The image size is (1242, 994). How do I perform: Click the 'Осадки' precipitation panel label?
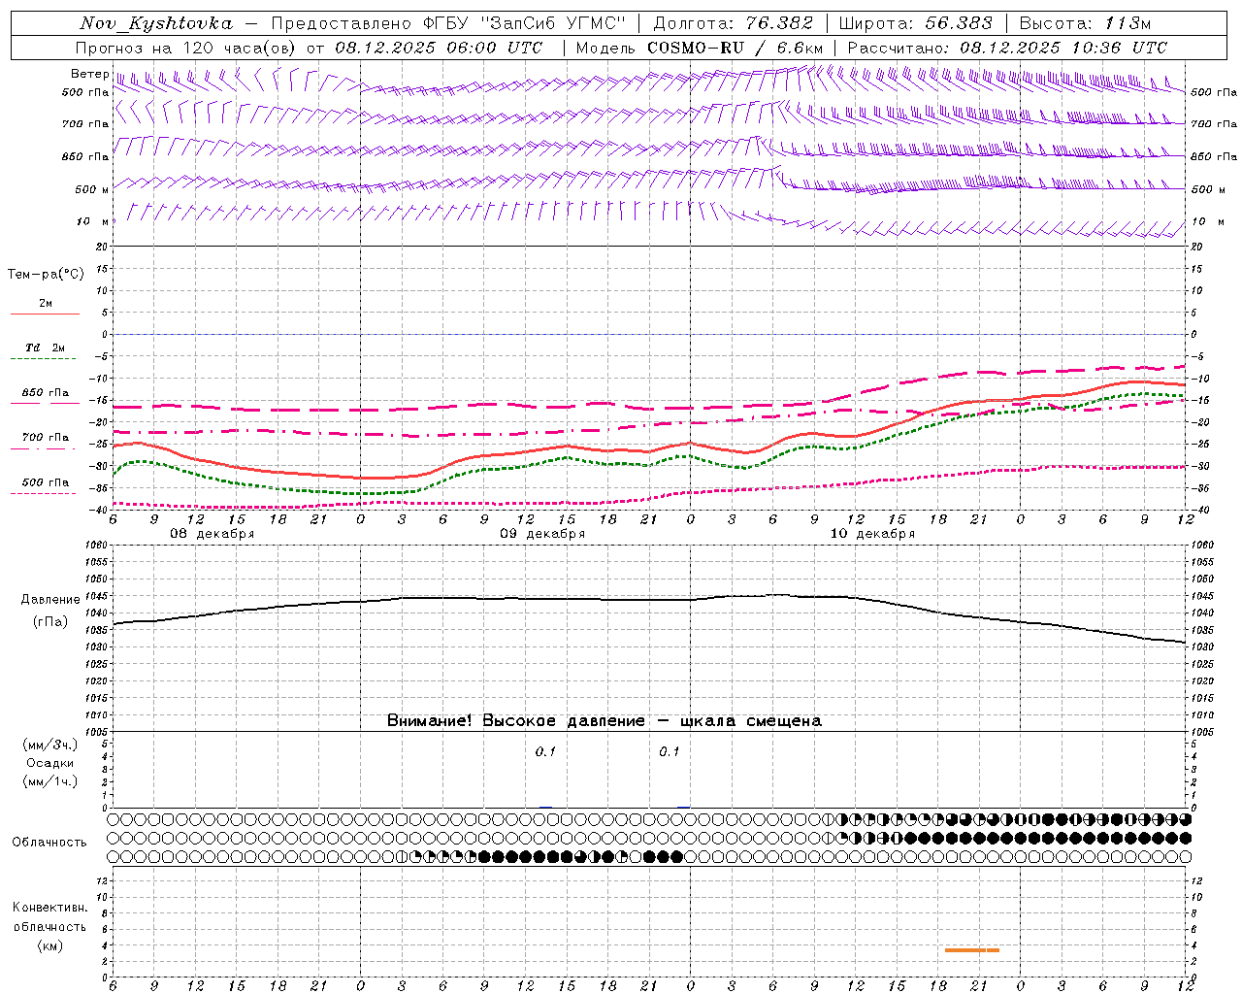tap(49, 763)
